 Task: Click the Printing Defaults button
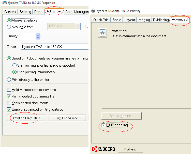coord(27,118)
